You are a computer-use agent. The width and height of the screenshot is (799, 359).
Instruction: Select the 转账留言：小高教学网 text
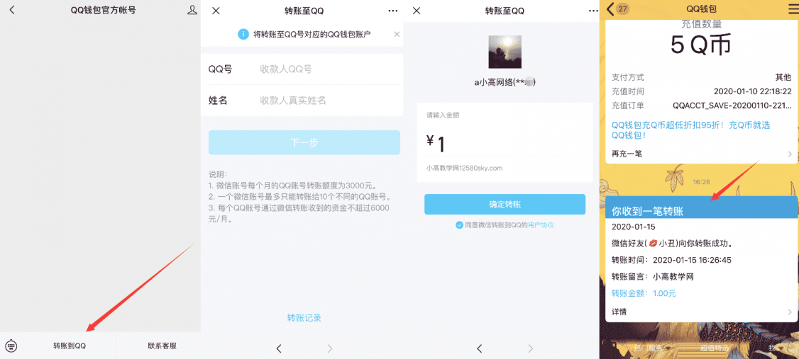pos(653,277)
